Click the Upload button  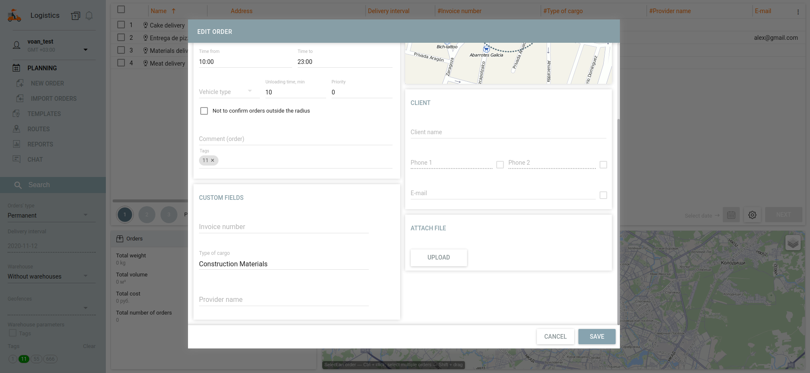[x=439, y=257]
